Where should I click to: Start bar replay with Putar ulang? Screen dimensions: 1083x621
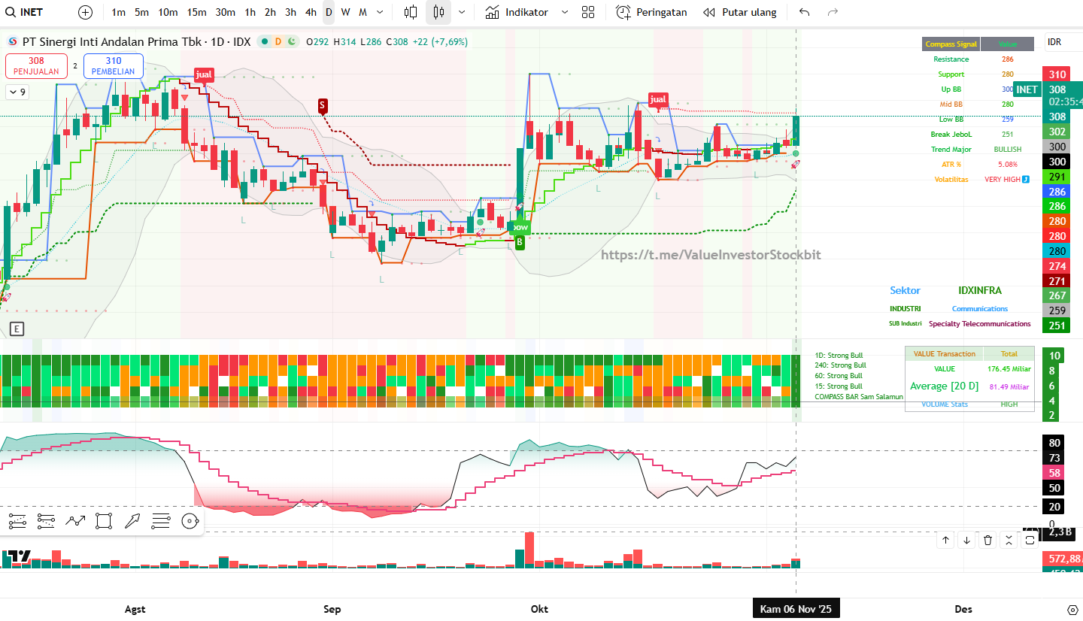pos(740,12)
